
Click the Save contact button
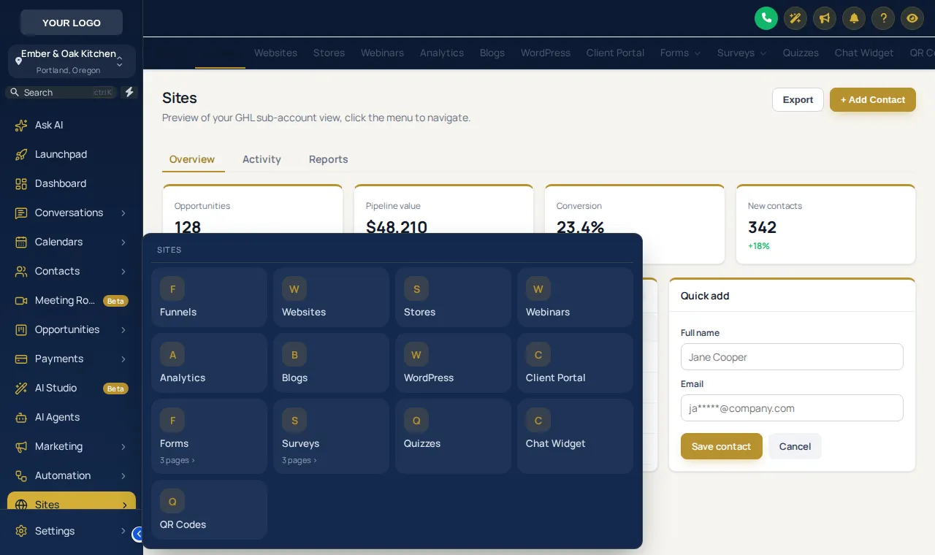pos(722,446)
